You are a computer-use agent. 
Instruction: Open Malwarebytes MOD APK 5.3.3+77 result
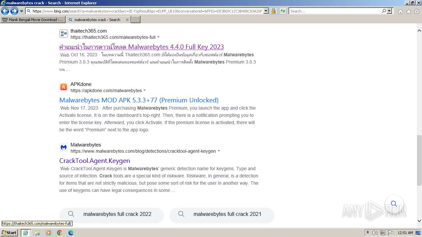pyautogui.click(x=139, y=100)
